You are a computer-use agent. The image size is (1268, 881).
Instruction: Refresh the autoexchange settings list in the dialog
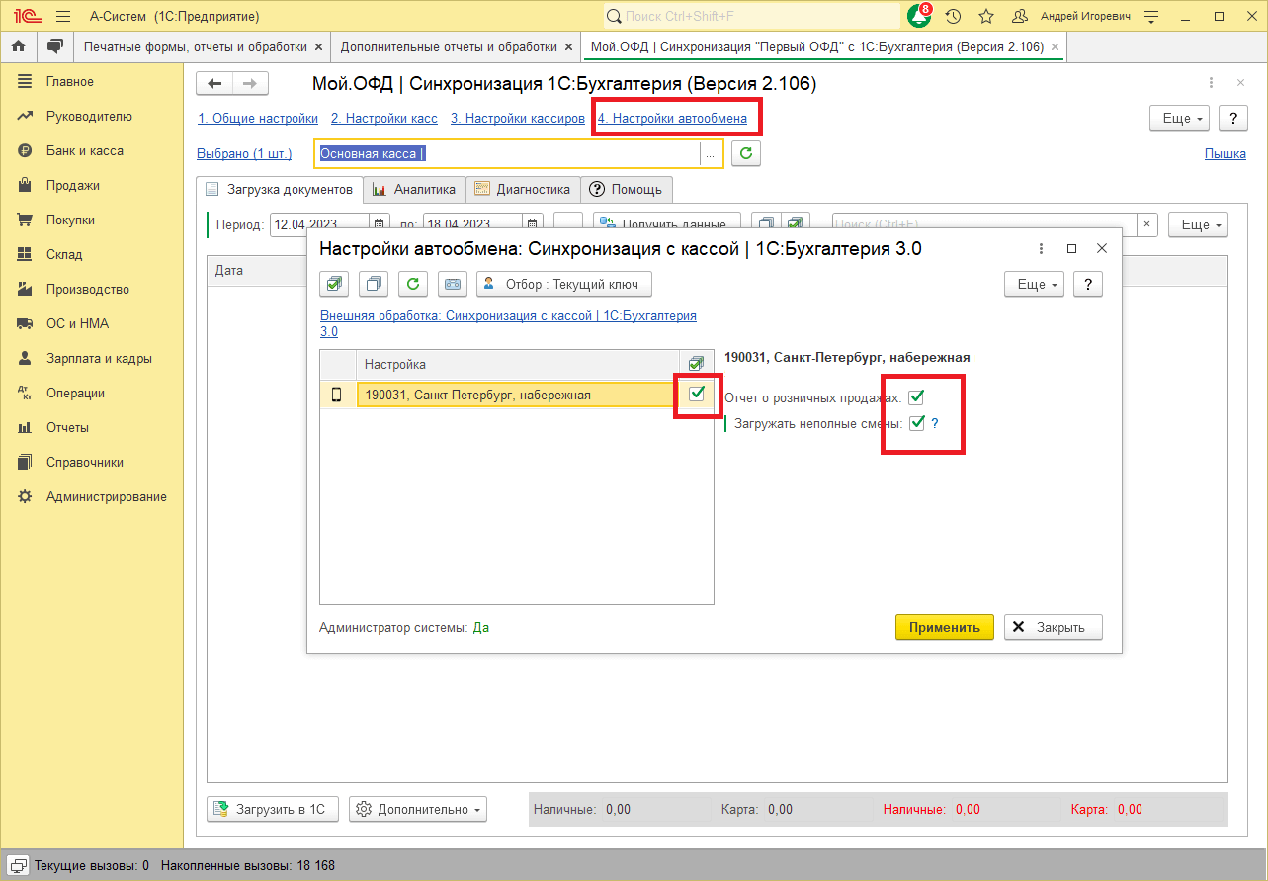[x=413, y=284]
